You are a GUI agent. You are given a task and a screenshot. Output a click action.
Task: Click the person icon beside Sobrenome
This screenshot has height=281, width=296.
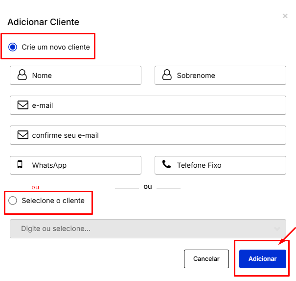(x=167, y=75)
